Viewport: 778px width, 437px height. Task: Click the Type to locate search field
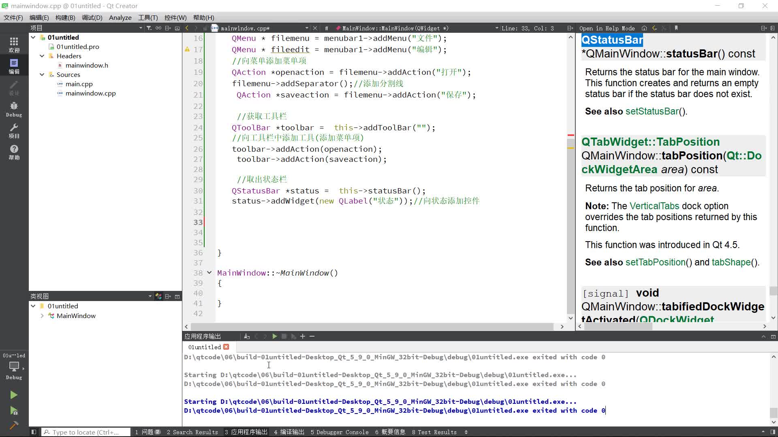coord(86,432)
